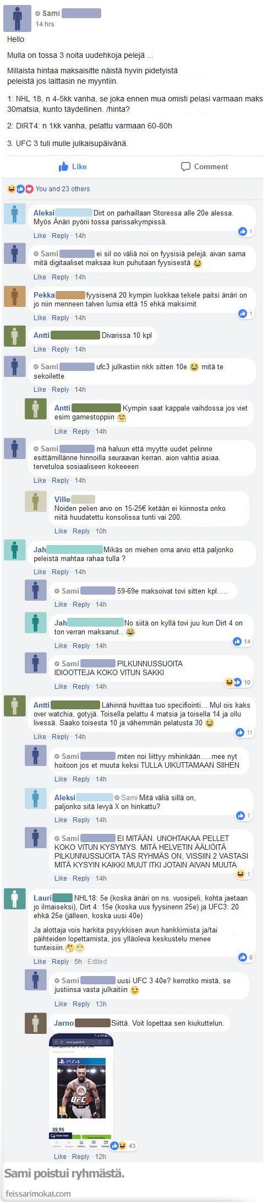
Task: Open the reactions summary 'You and 23 others'
Action: tap(63, 189)
